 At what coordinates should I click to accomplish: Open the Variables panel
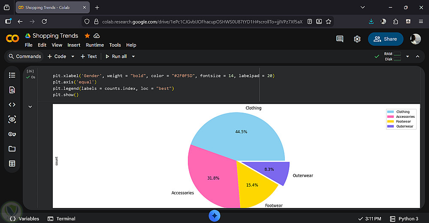click(24, 219)
